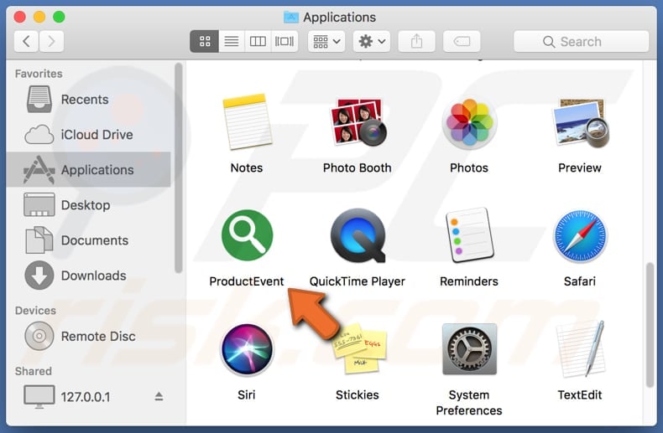
Task: Switch to column view
Action: [x=258, y=41]
